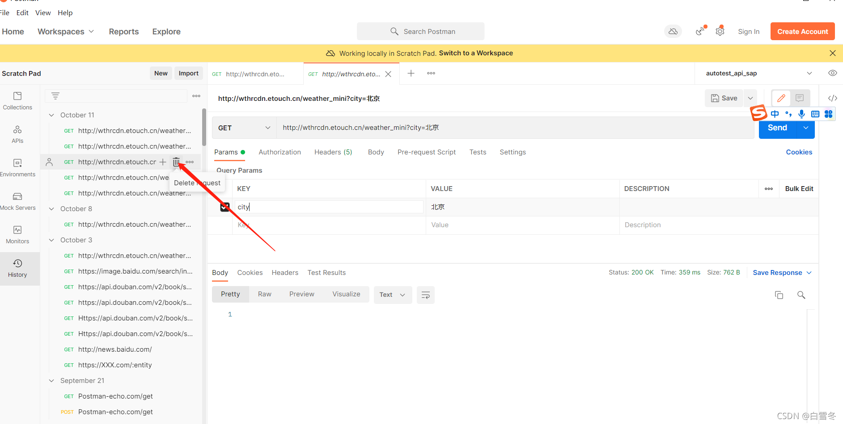Open the View menu
This screenshot has height=424, width=843.
43,13
